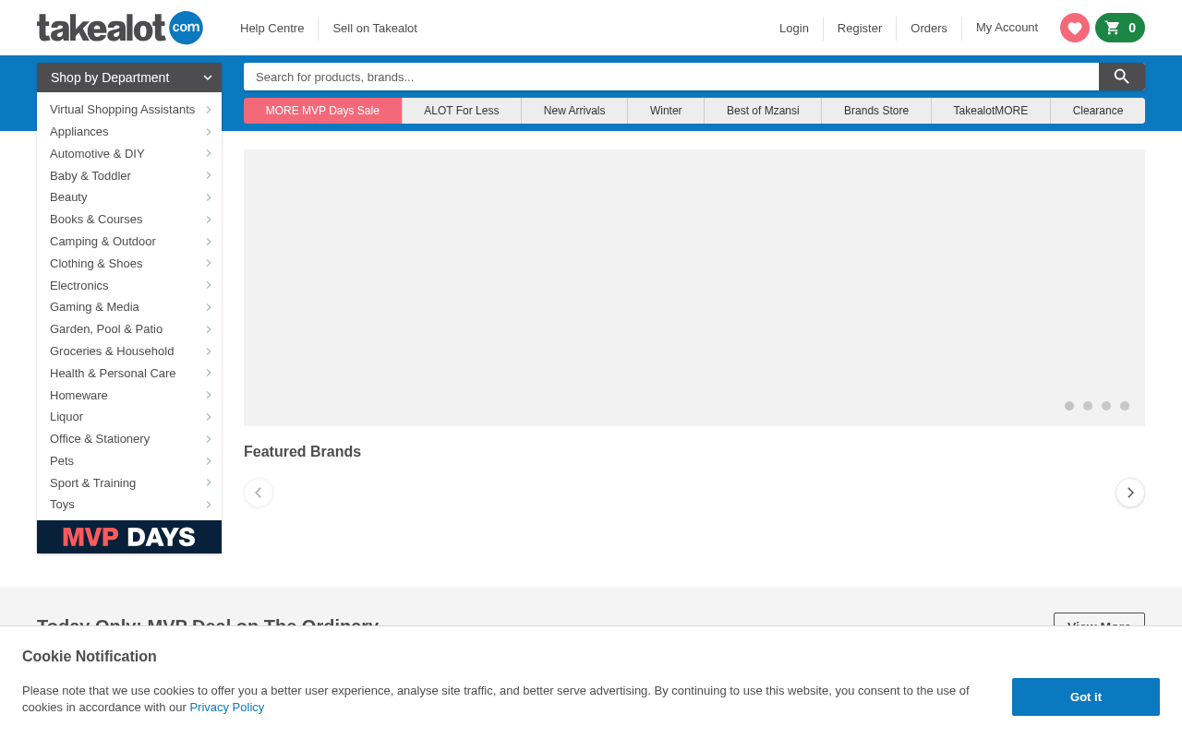The height and width of the screenshot is (738, 1182).
Task: Expand the Beauty chevron arrow
Action: click(209, 197)
